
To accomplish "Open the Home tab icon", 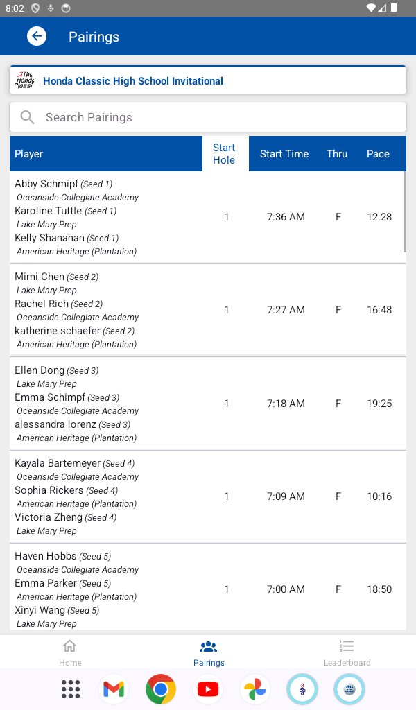I will pos(70,646).
